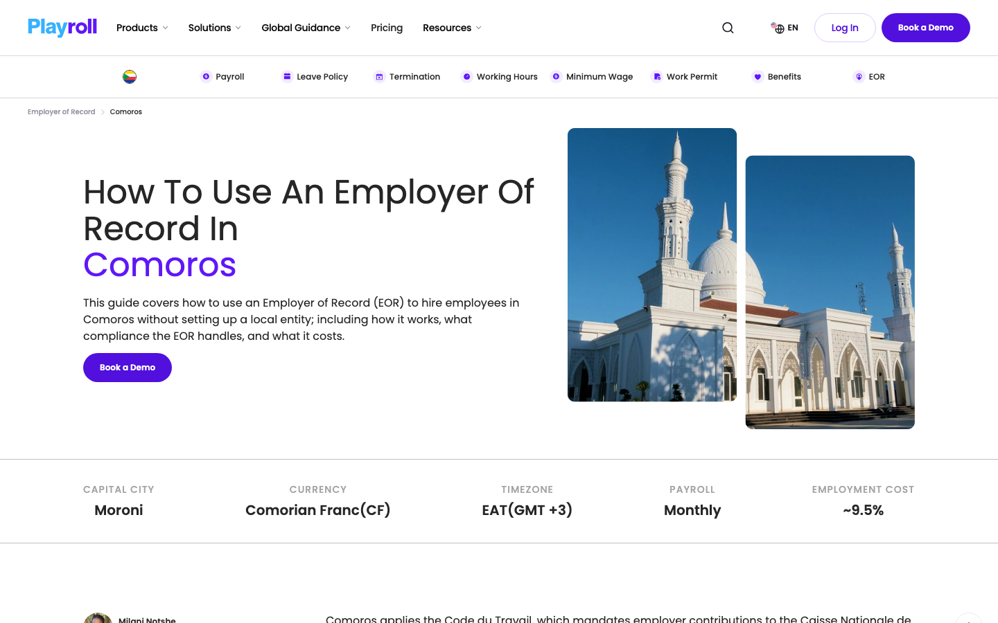The height and width of the screenshot is (623, 998).
Task: Click the Leave Policy icon
Action: (287, 77)
